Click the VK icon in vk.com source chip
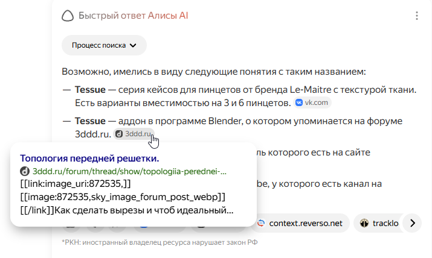 pyautogui.click(x=299, y=103)
